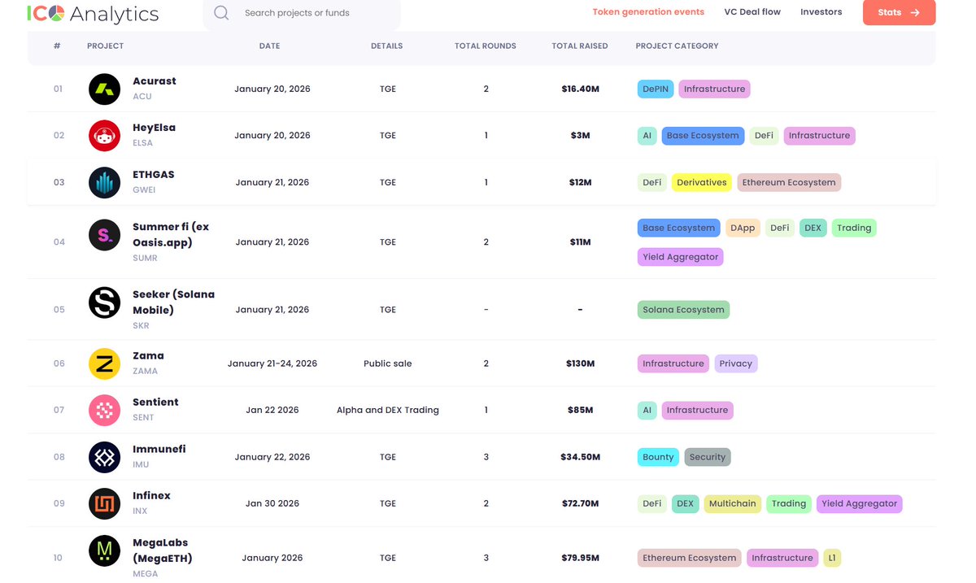976x583 pixels.
Task: Click the $79.95M raised value
Action: (581, 558)
